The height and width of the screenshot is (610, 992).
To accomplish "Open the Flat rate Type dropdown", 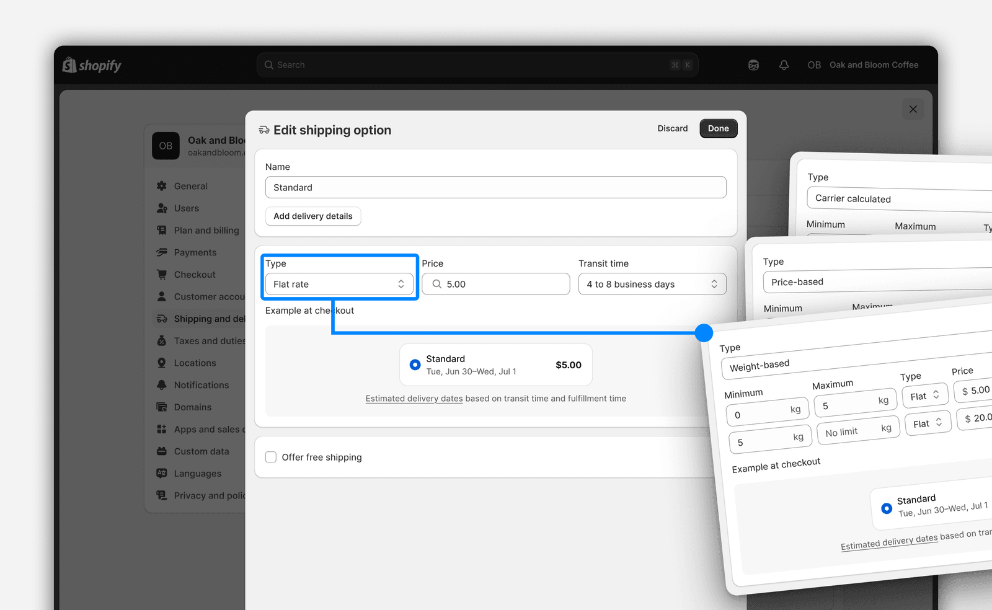I will [339, 284].
